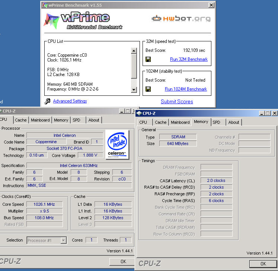
Task: Click Revision value 'cC0'
Action: click(122, 179)
